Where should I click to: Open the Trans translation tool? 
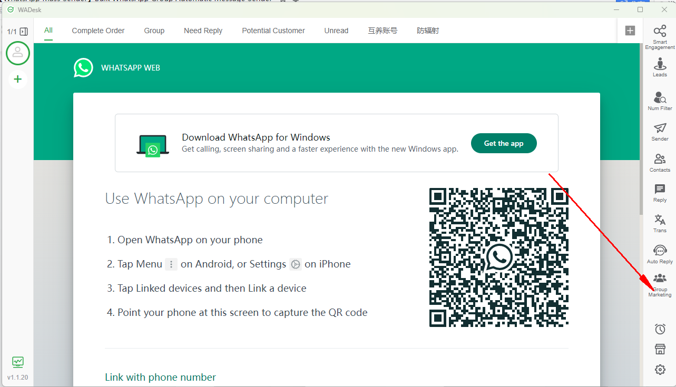(x=660, y=223)
